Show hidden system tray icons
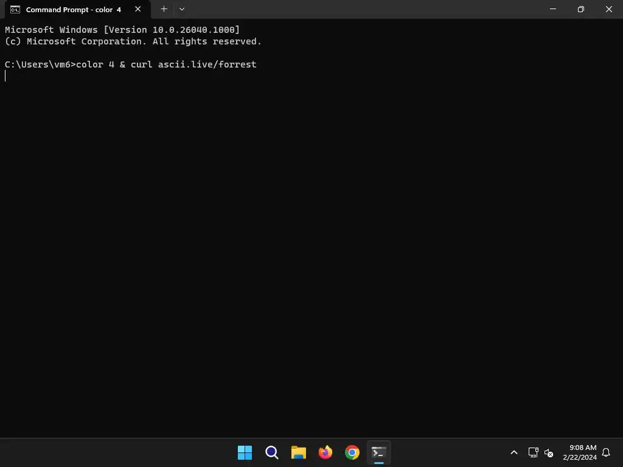The width and height of the screenshot is (623, 467). tap(513, 452)
